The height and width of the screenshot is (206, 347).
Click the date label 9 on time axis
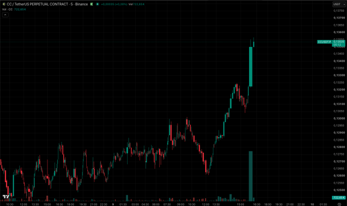click(x=113, y=204)
